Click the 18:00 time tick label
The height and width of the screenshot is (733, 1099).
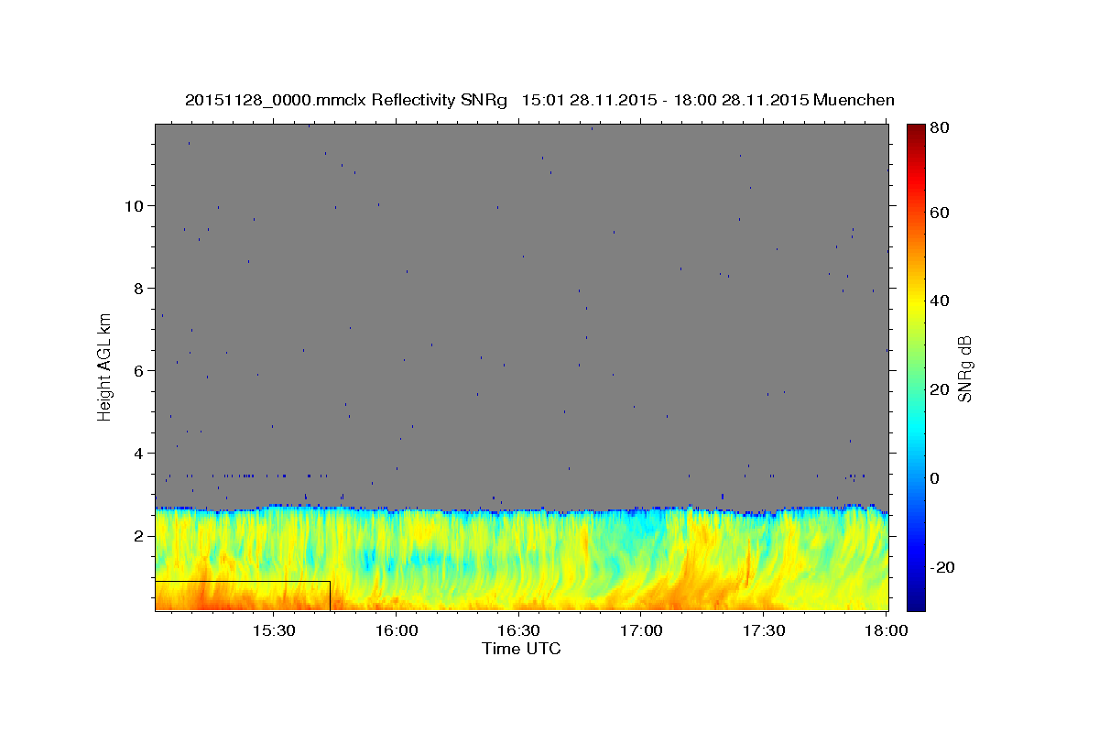[886, 631]
